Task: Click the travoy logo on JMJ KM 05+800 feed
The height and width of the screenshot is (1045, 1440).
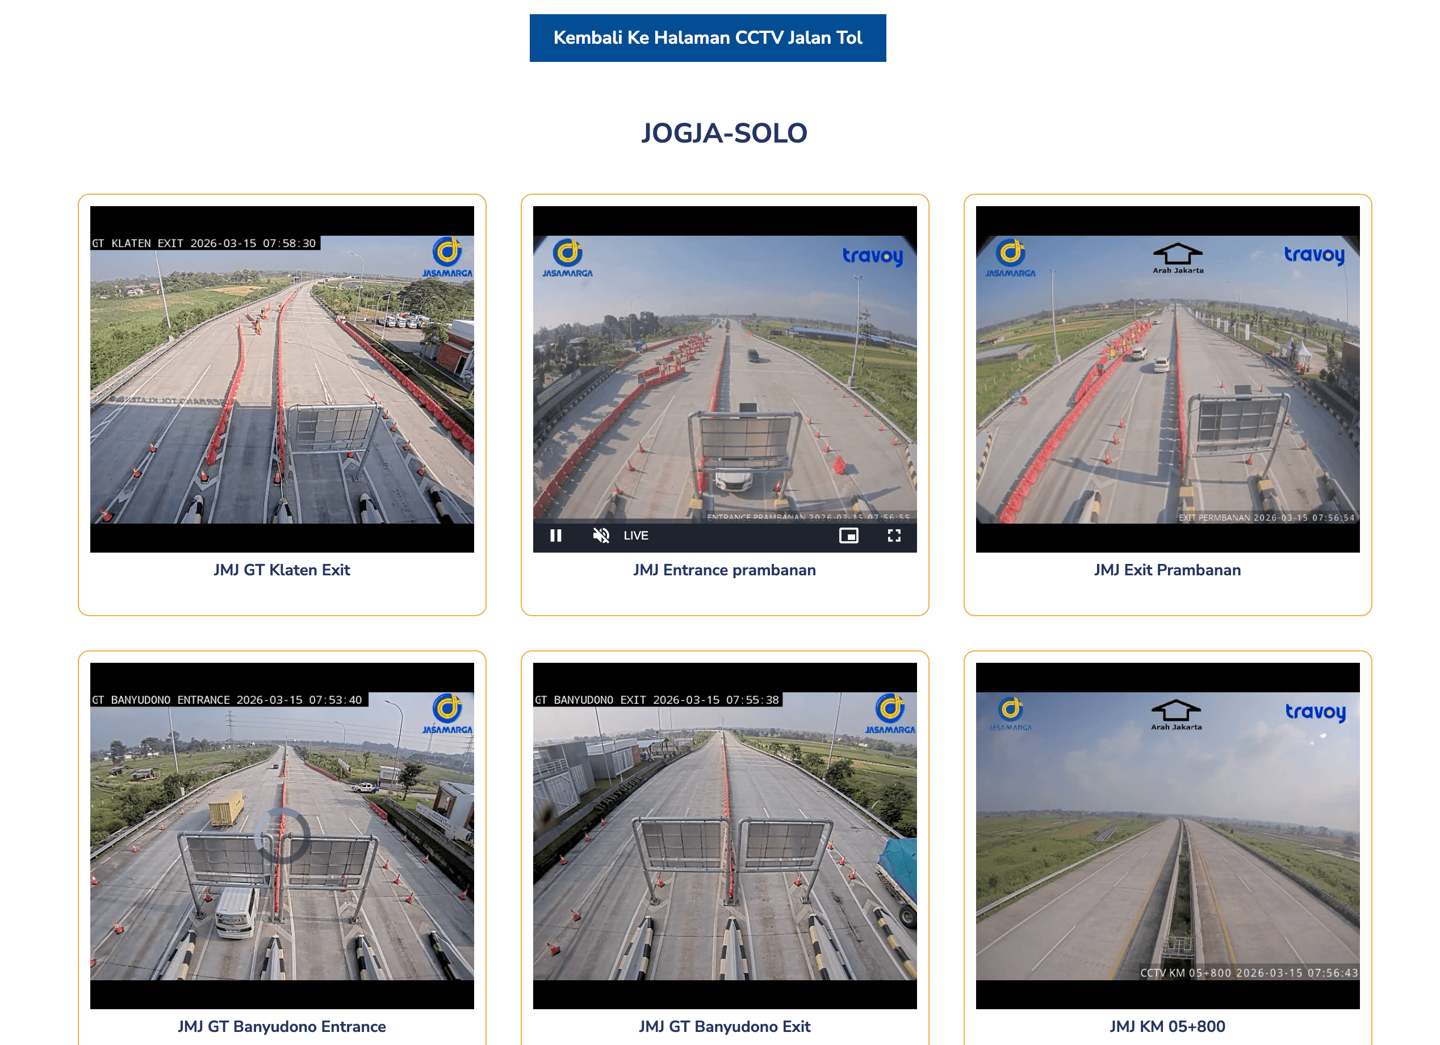Action: pyautogui.click(x=1316, y=713)
